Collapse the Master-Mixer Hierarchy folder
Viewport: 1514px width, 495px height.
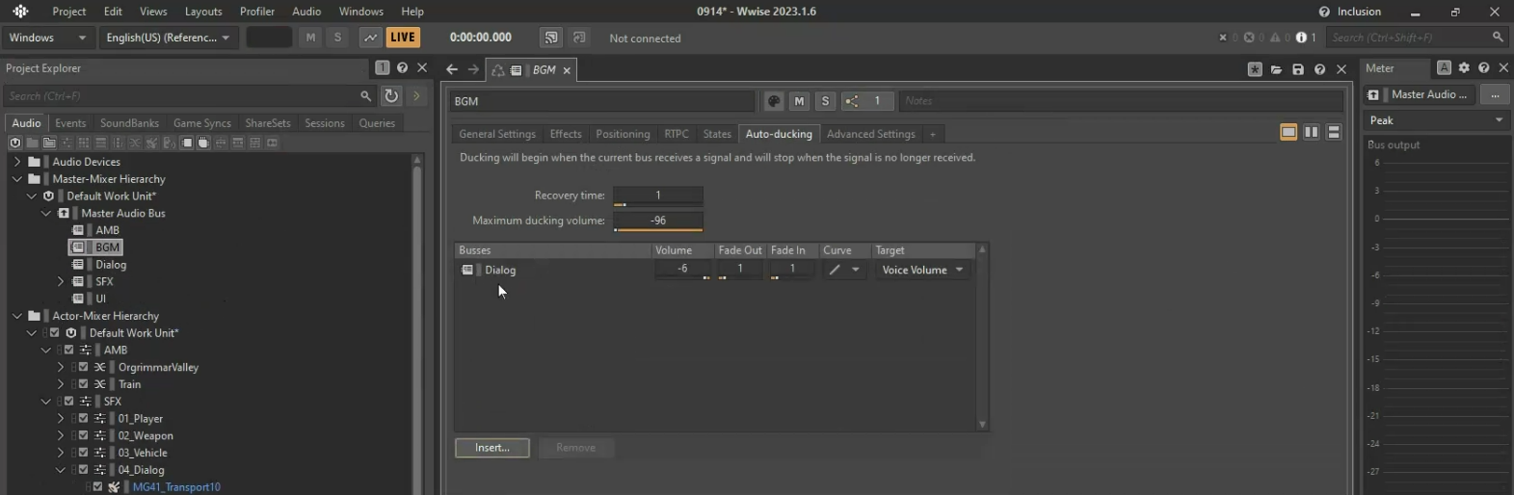pyautogui.click(x=17, y=179)
